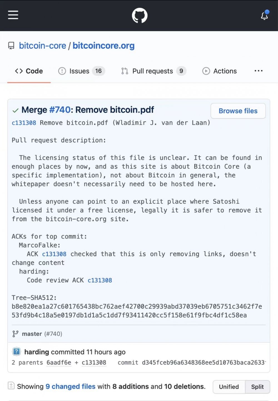Click the Browse files button
Viewport: 278px width, 401px height.
pyautogui.click(x=238, y=111)
